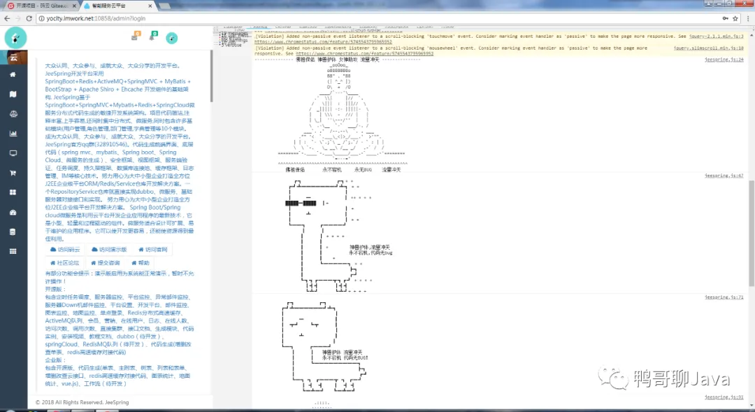Check the bell notifications icon
Screen dimensions: 755x412
point(152,36)
